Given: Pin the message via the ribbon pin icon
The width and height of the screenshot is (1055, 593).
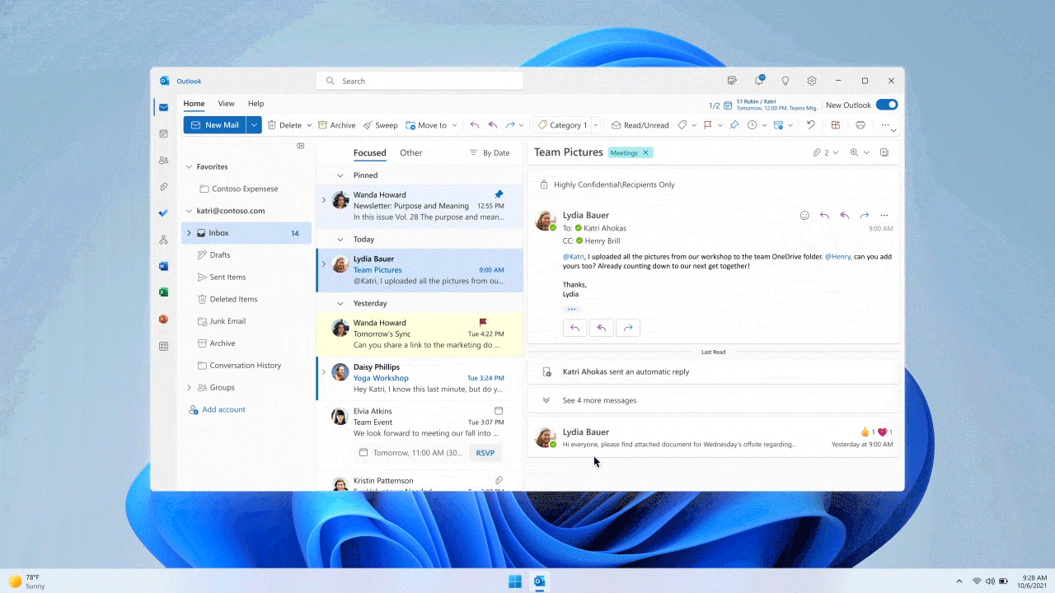Looking at the screenshot, I should (x=734, y=124).
